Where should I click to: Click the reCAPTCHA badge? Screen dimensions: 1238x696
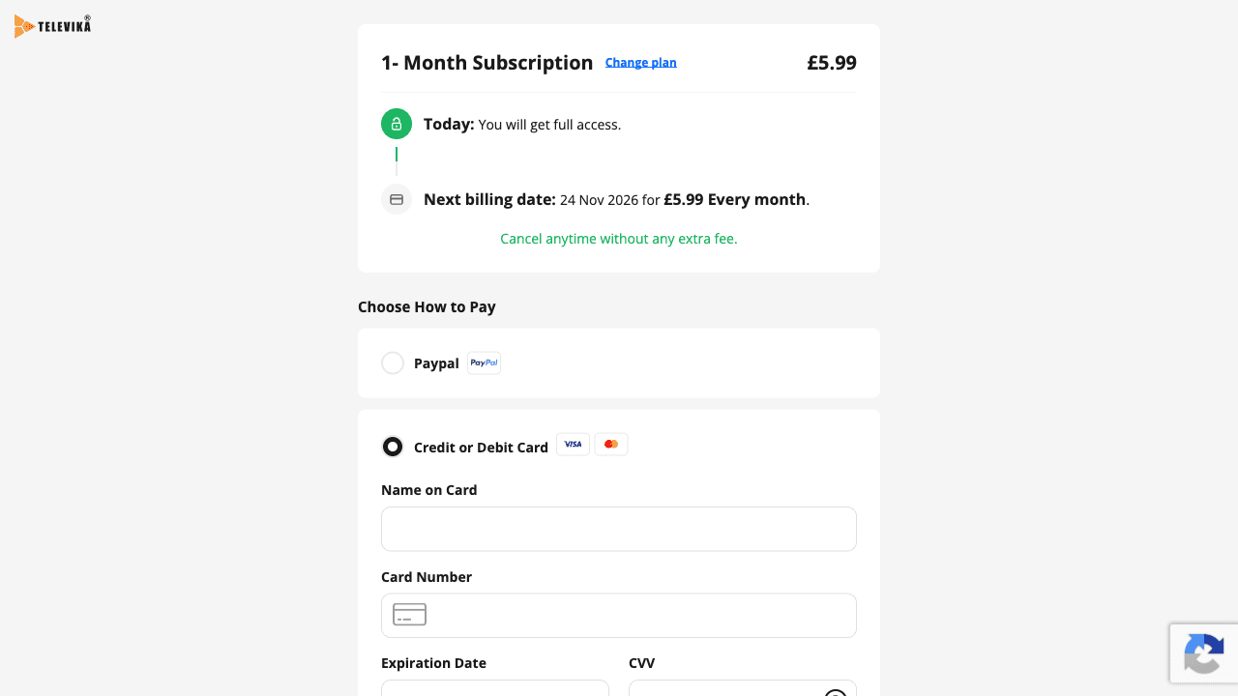coord(1204,653)
